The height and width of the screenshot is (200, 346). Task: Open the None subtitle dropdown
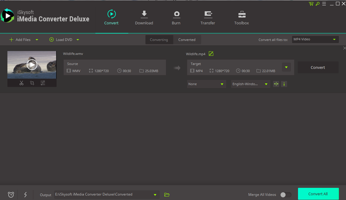pos(206,84)
